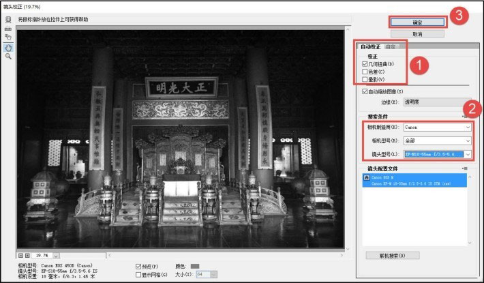
Task: Open the 相机制造商 Canon dropdown
Action: [437, 127]
